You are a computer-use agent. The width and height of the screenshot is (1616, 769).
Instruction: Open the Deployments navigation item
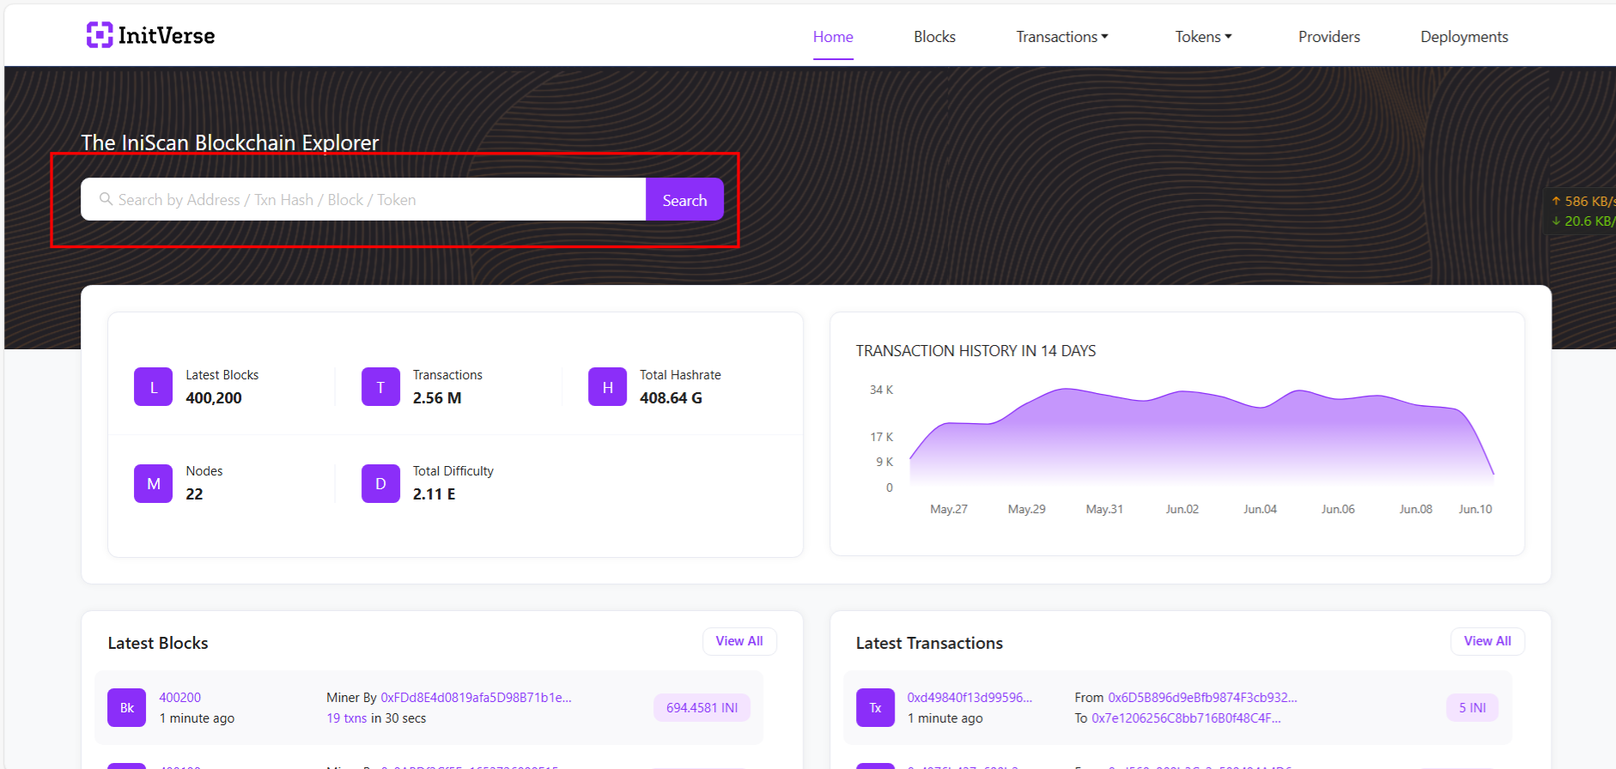coord(1464,37)
